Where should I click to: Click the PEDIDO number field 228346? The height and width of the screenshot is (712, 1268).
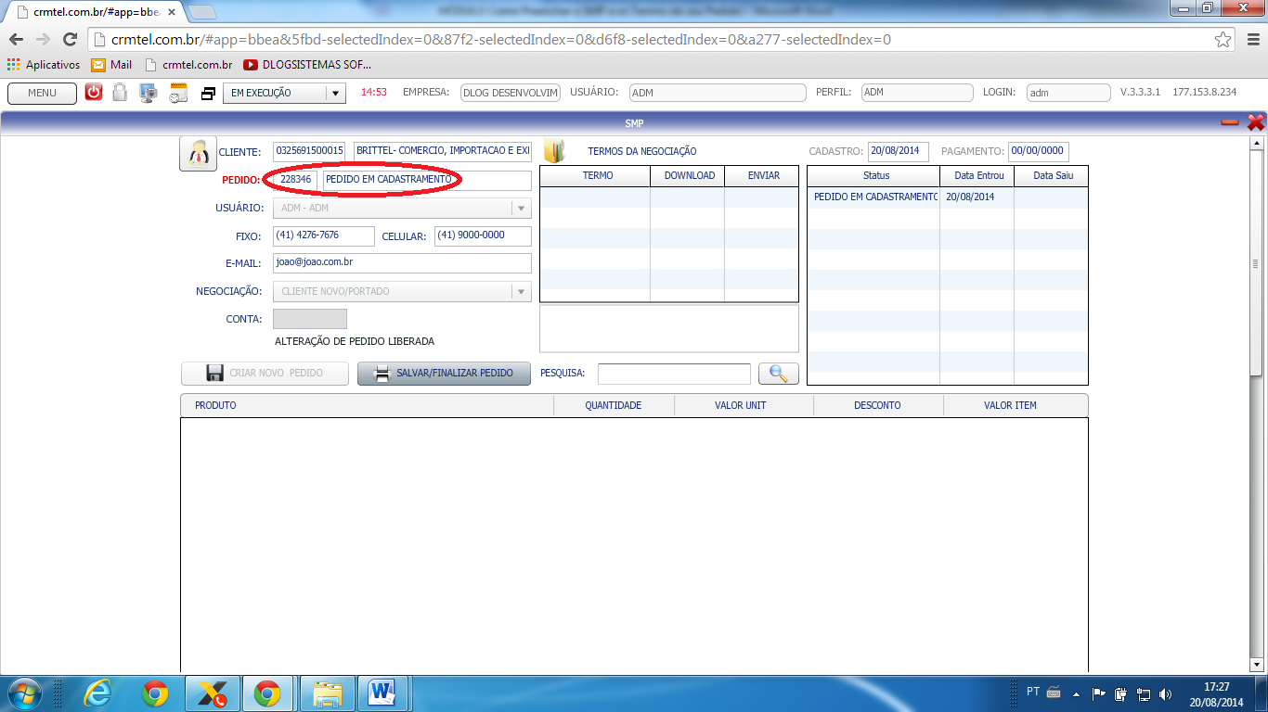click(295, 180)
